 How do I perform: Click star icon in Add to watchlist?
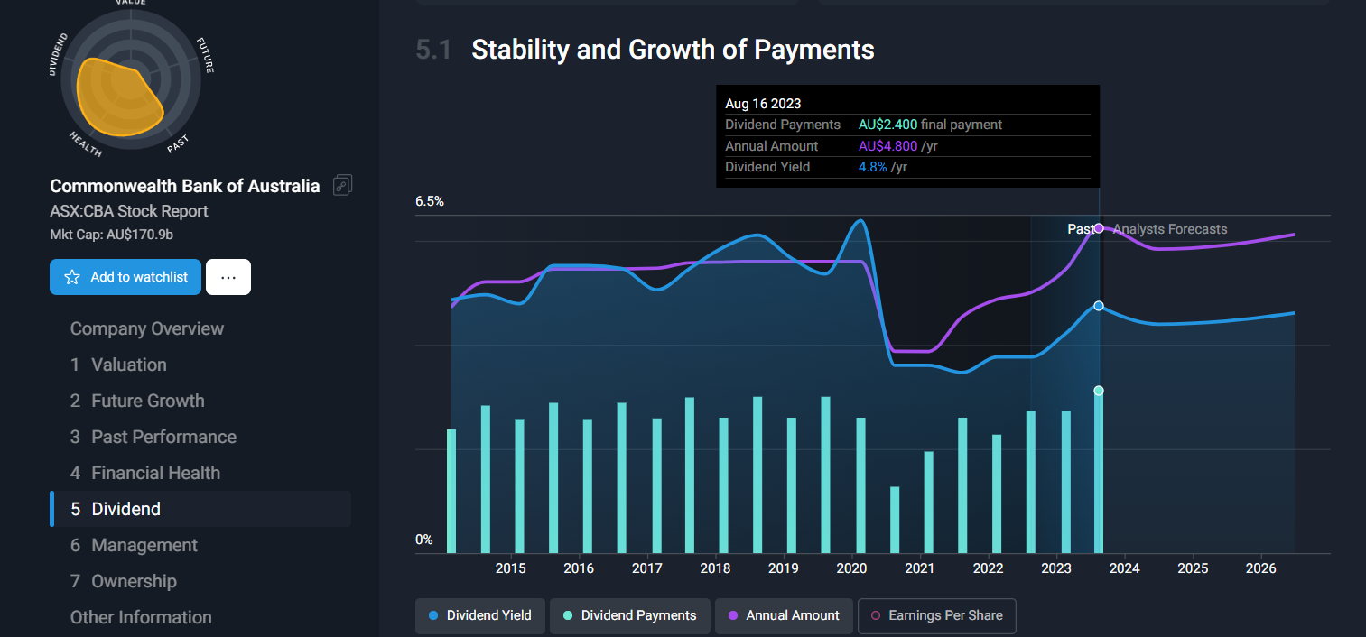[72, 277]
